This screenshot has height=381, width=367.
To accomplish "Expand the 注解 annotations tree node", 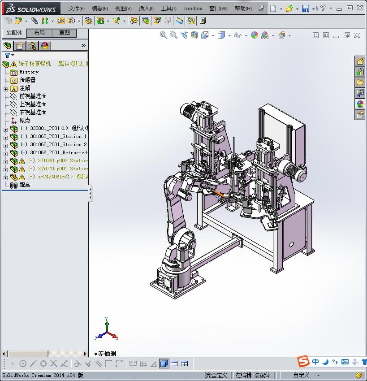I will tap(5, 88).
